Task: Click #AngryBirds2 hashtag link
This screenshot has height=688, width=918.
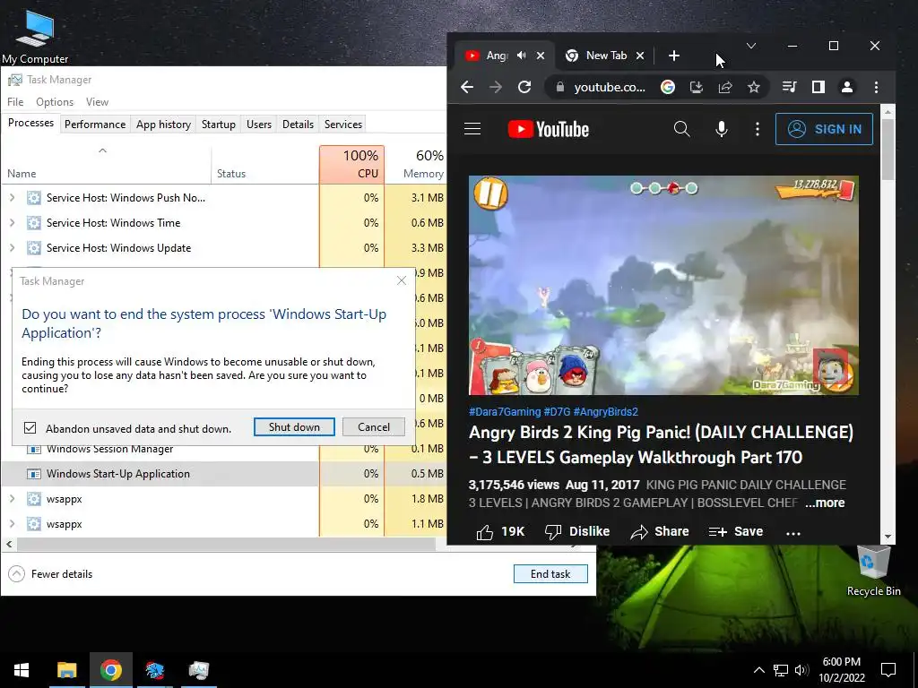Action: coord(605,412)
